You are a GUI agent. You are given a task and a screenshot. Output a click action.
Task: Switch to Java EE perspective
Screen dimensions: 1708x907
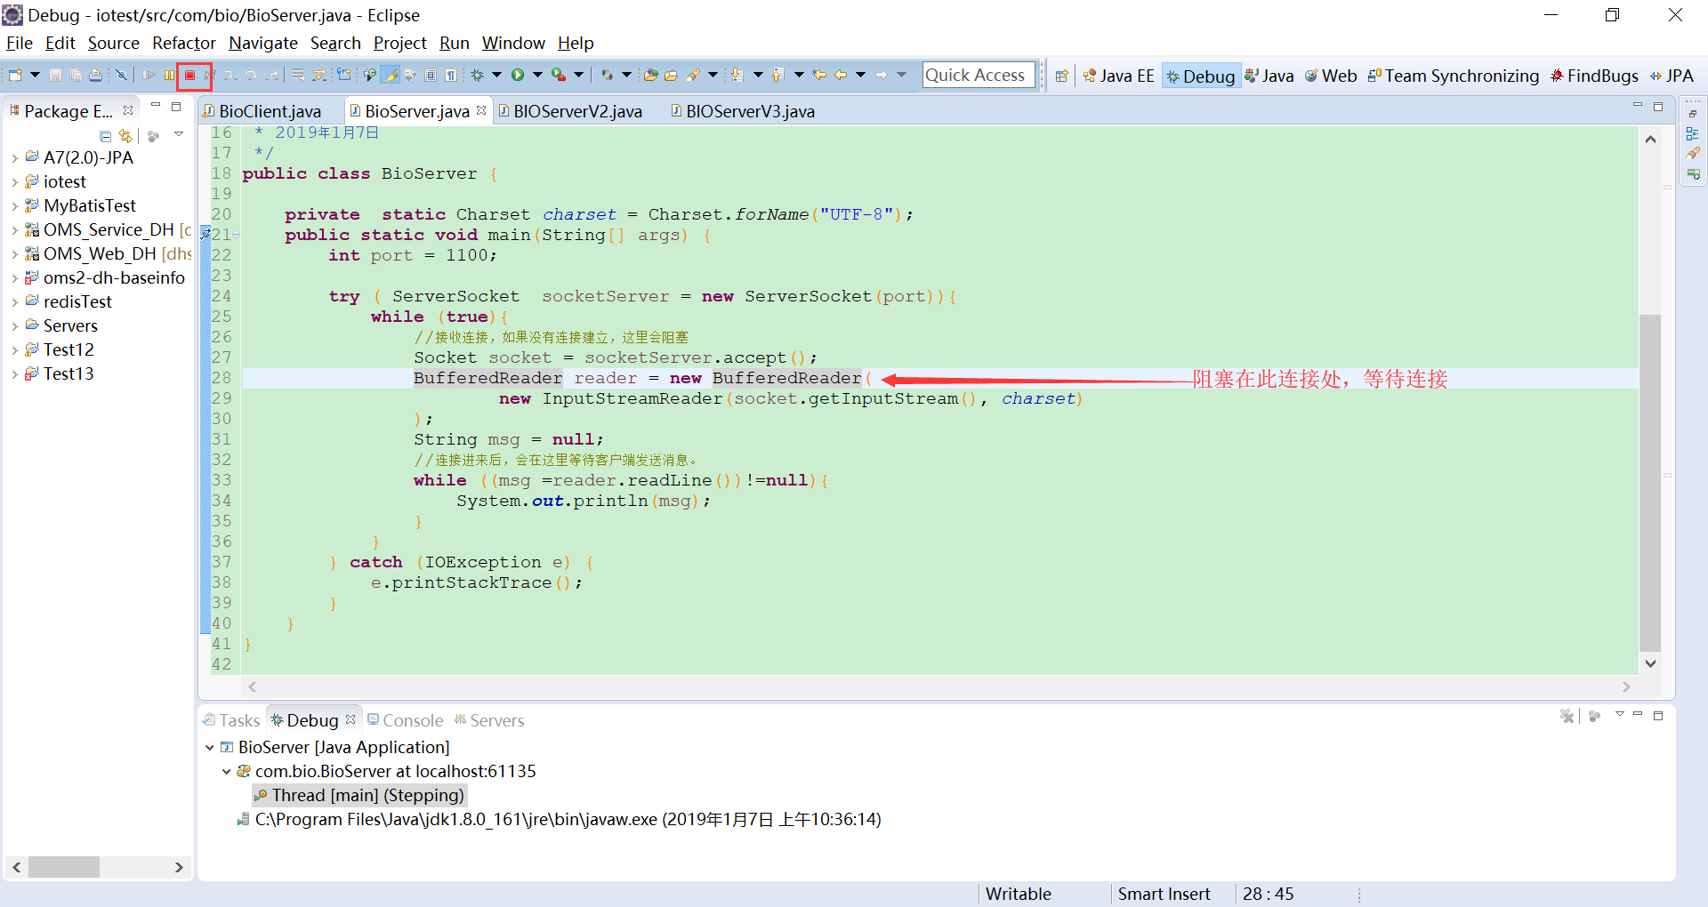point(1118,76)
